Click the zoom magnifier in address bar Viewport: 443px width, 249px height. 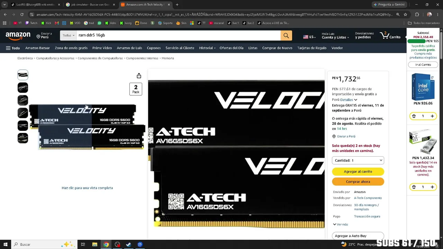tap(398, 15)
